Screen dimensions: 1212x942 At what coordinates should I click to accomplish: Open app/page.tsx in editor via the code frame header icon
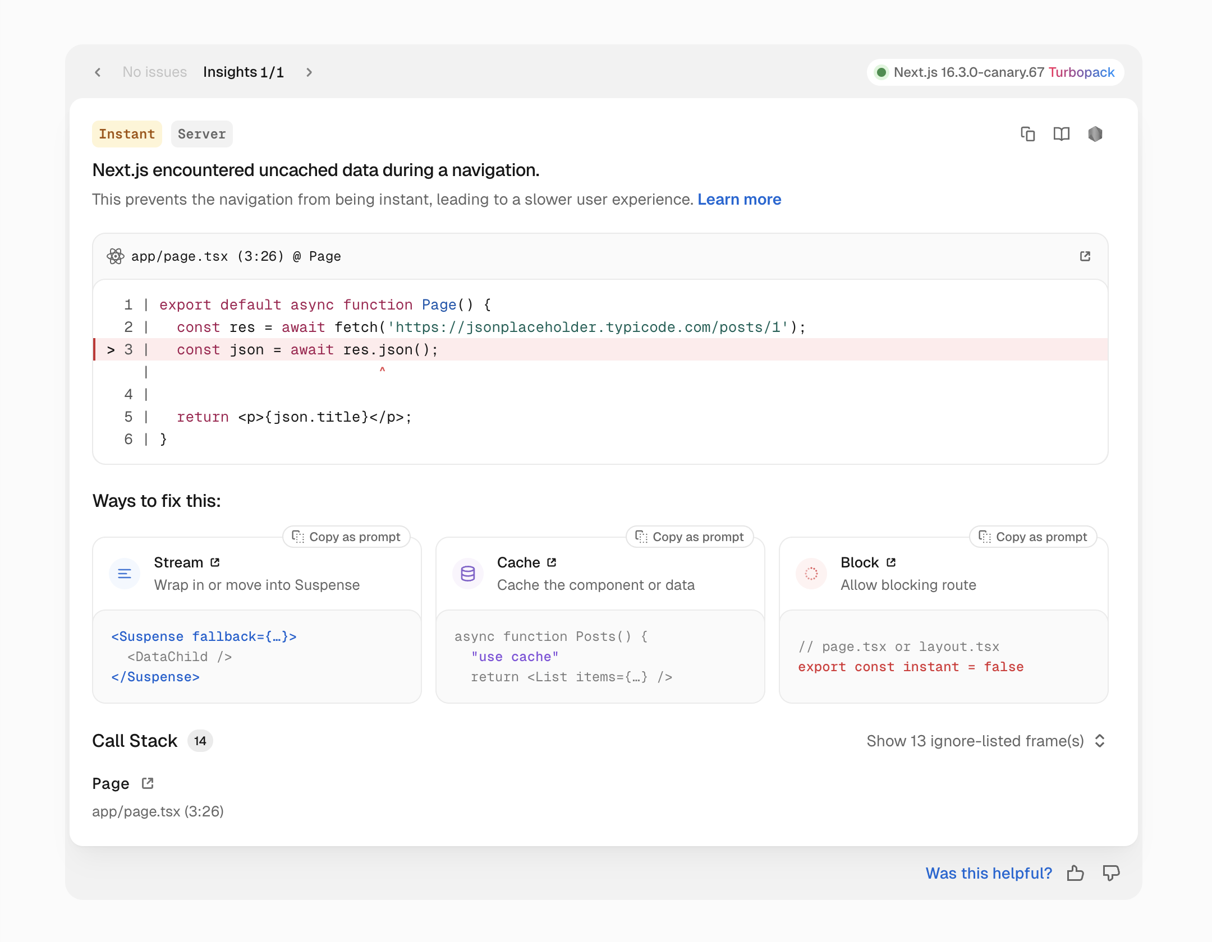click(x=1085, y=256)
